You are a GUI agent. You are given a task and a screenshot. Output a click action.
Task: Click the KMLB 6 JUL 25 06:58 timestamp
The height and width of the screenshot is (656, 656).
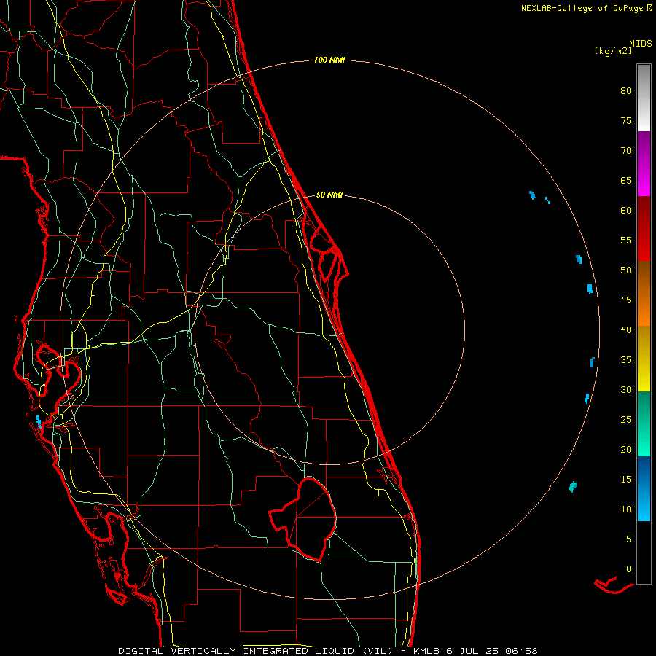coord(475,651)
